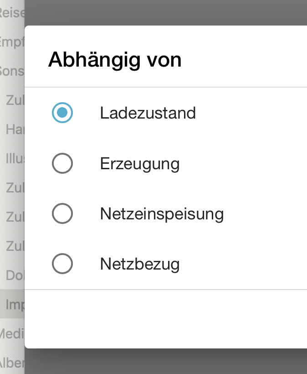Open the truncated 'Empf' sidebar entry

[12, 42]
